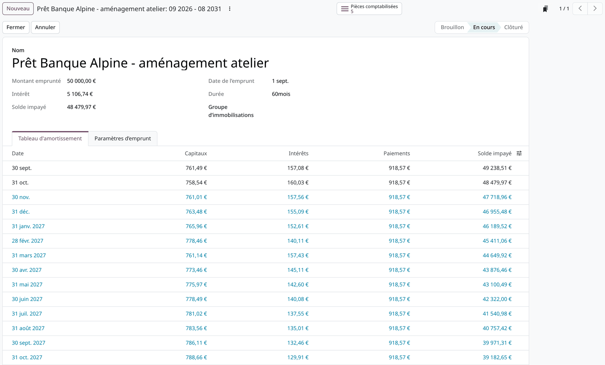Click Intérêt value 5 106,74 €
Screen dimensions: 605x365
(80, 94)
